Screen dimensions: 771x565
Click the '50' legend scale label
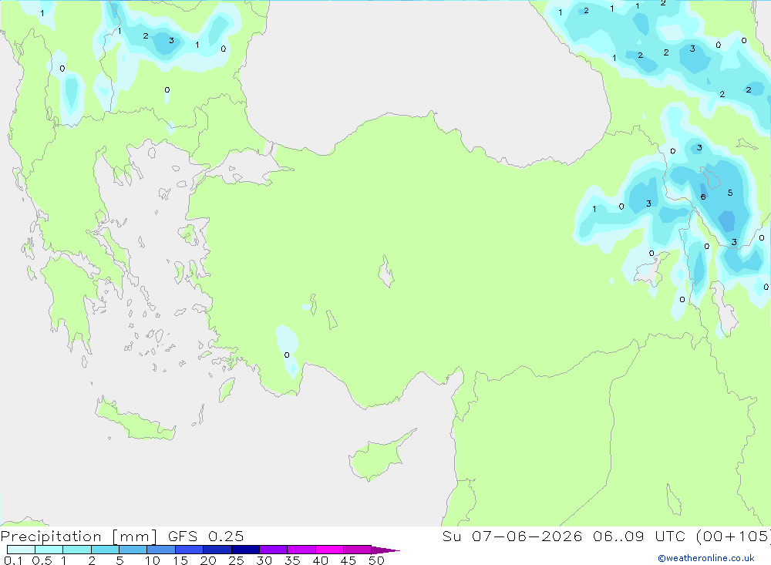[x=377, y=560]
